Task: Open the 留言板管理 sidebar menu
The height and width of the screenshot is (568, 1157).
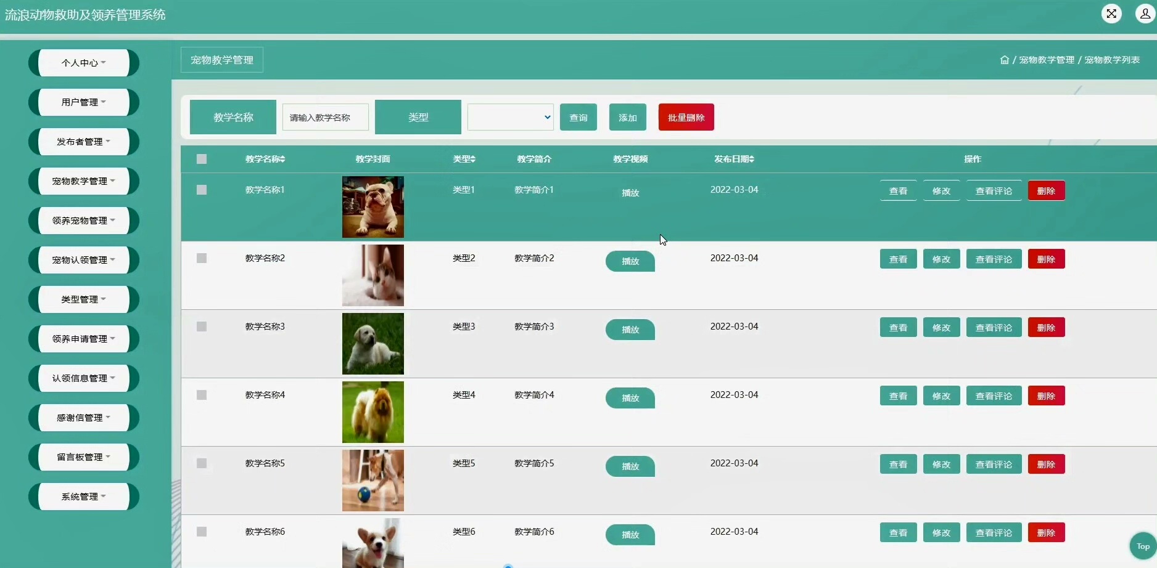Action: (83, 457)
